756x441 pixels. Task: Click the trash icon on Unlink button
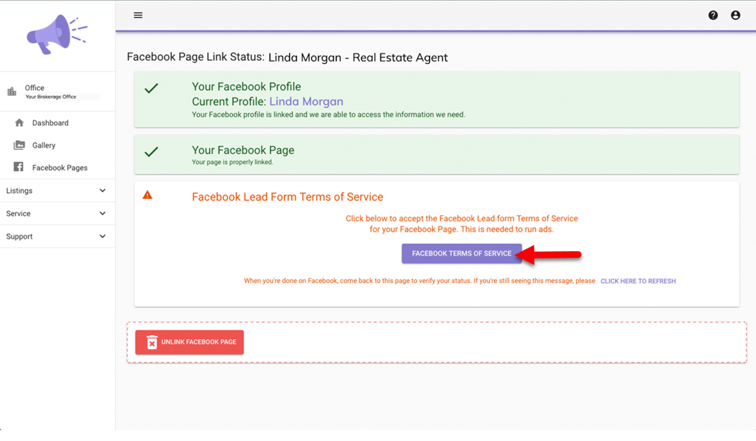click(x=152, y=342)
